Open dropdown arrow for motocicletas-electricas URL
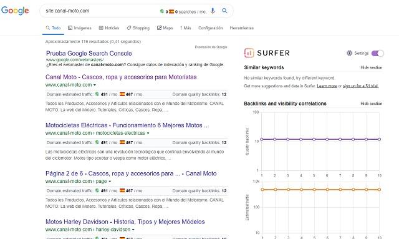The width and height of the screenshot is (399, 239). click(148, 133)
